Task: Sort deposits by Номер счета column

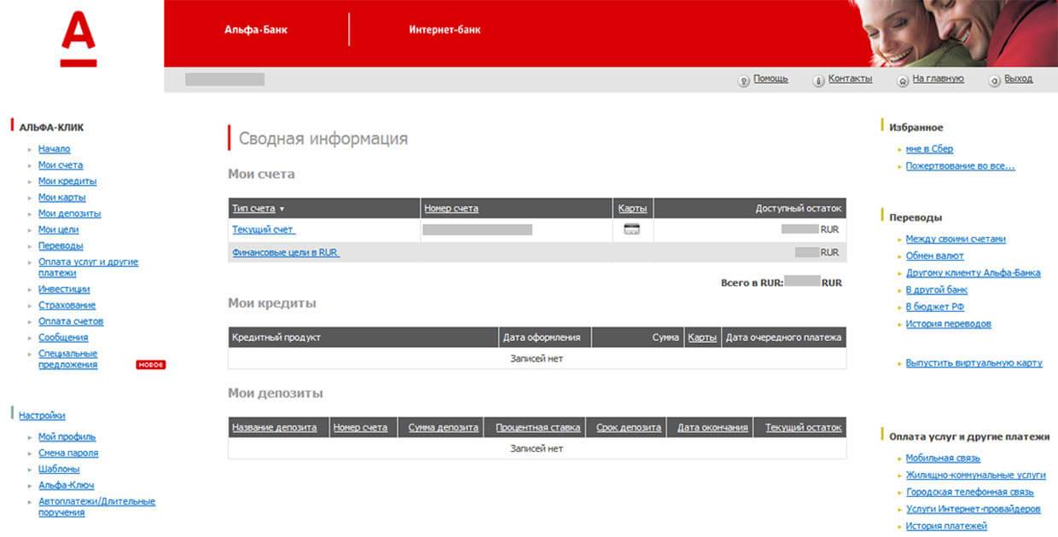Action: tap(360, 428)
